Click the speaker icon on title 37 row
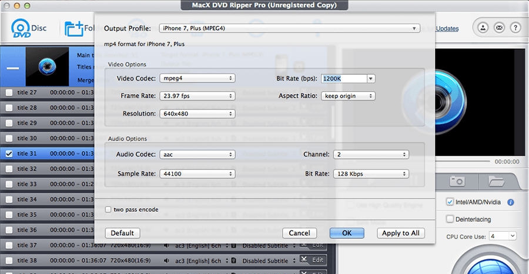The image size is (529, 274). 166,246
